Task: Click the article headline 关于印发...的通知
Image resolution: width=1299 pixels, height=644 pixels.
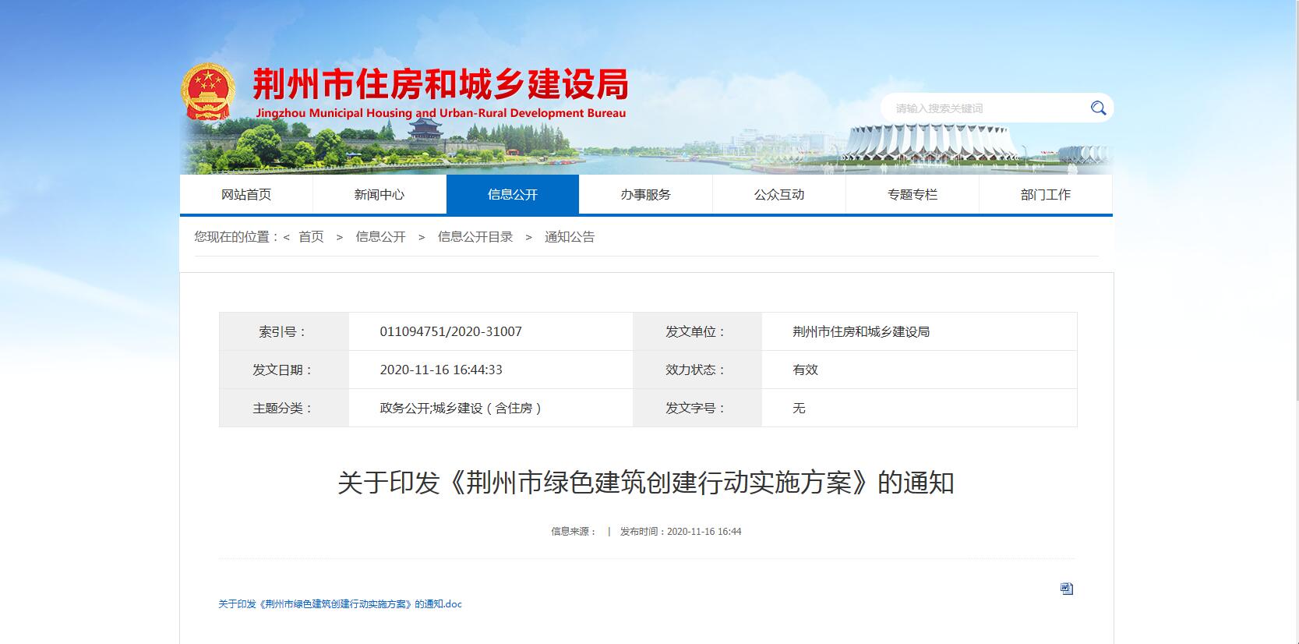Action: pyautogui.click(x=645, y=483)
